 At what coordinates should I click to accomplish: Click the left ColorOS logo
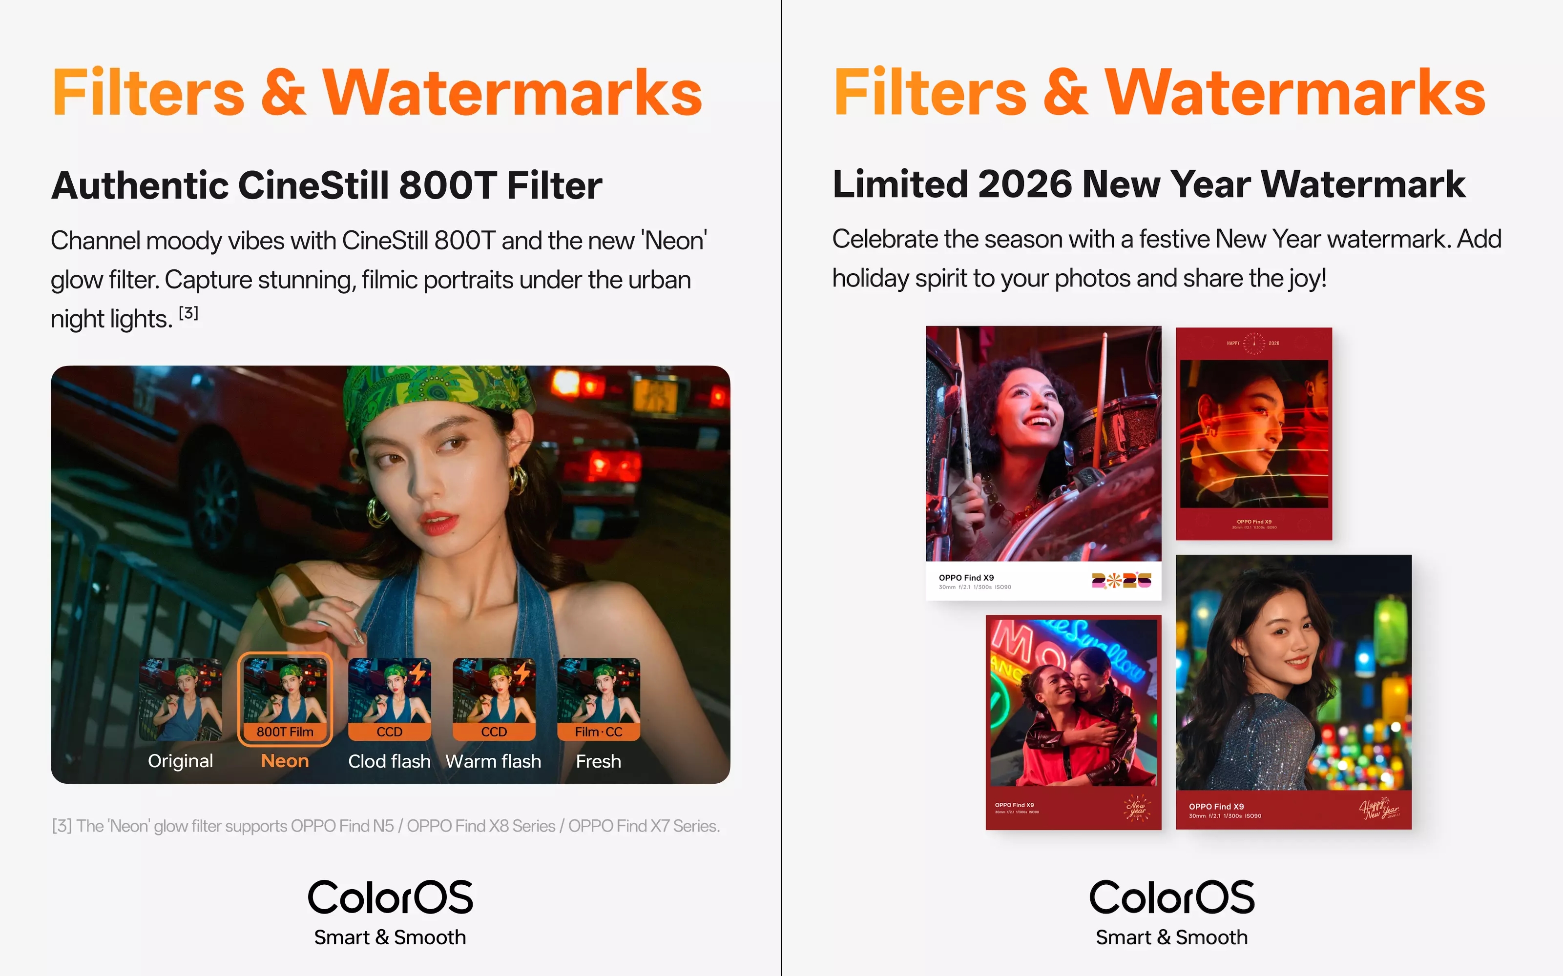click(390, 897)
